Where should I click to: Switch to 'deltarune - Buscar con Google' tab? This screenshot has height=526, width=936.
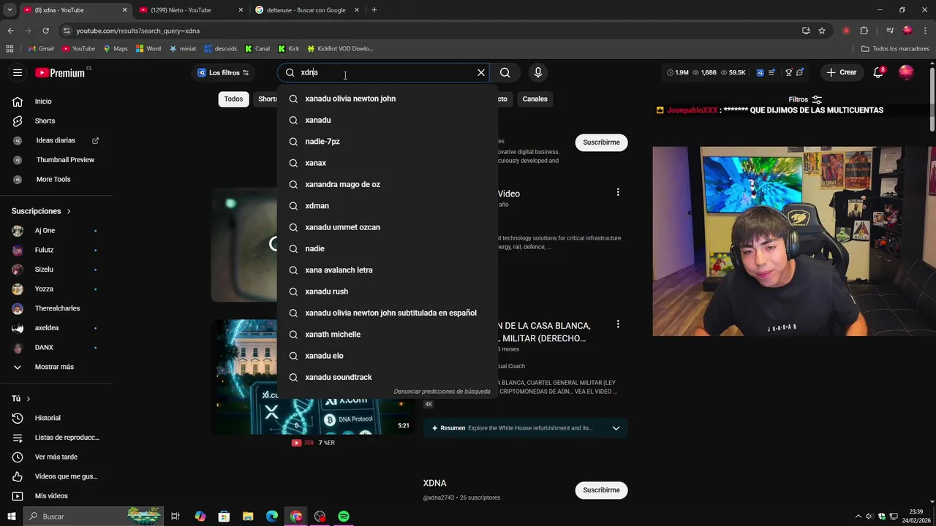pos(307,10)
